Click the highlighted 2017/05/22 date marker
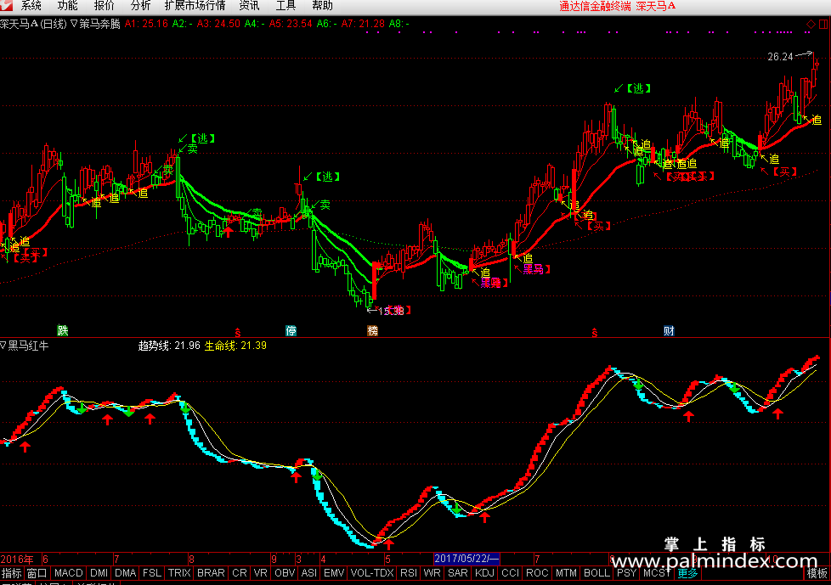The image size is (831, 585). (x=466, y=559)
